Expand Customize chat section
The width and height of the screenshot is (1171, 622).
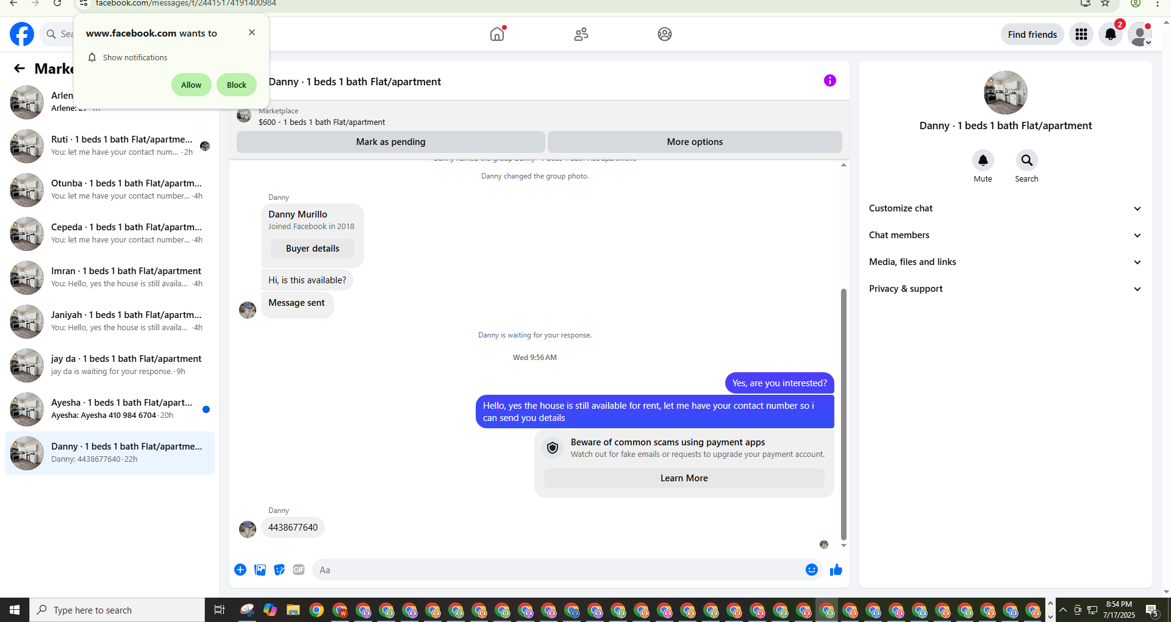click(1005, 208)
